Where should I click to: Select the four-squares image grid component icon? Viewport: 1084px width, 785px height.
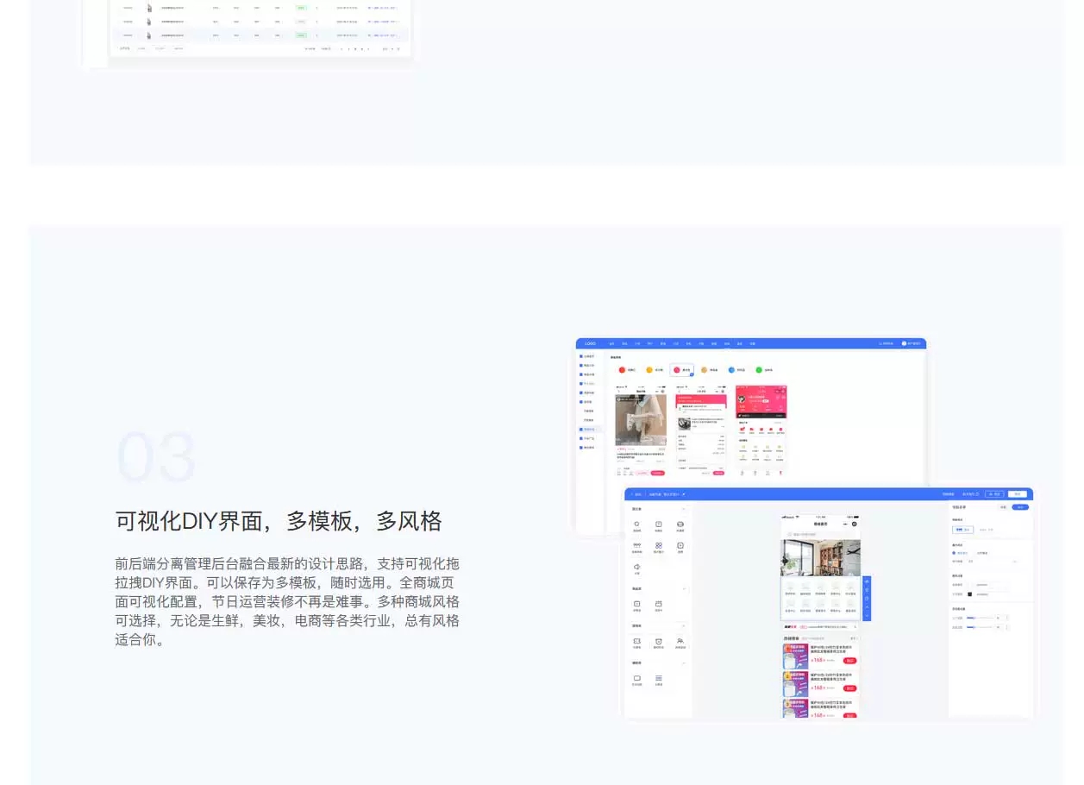(x=659, y=546)
